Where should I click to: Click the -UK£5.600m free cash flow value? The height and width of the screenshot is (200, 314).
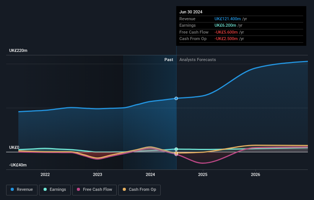tap(226, 32)
